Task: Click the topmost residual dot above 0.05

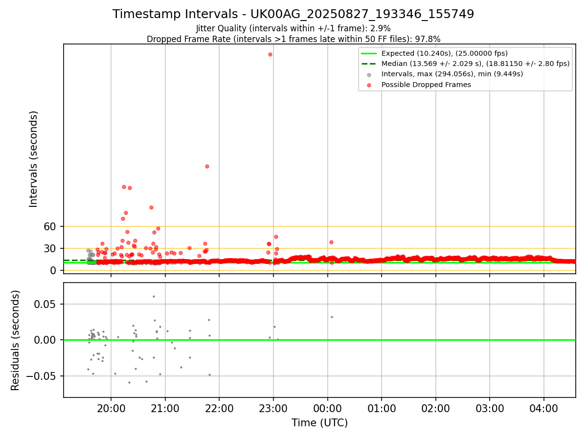Action: [154, 296]
